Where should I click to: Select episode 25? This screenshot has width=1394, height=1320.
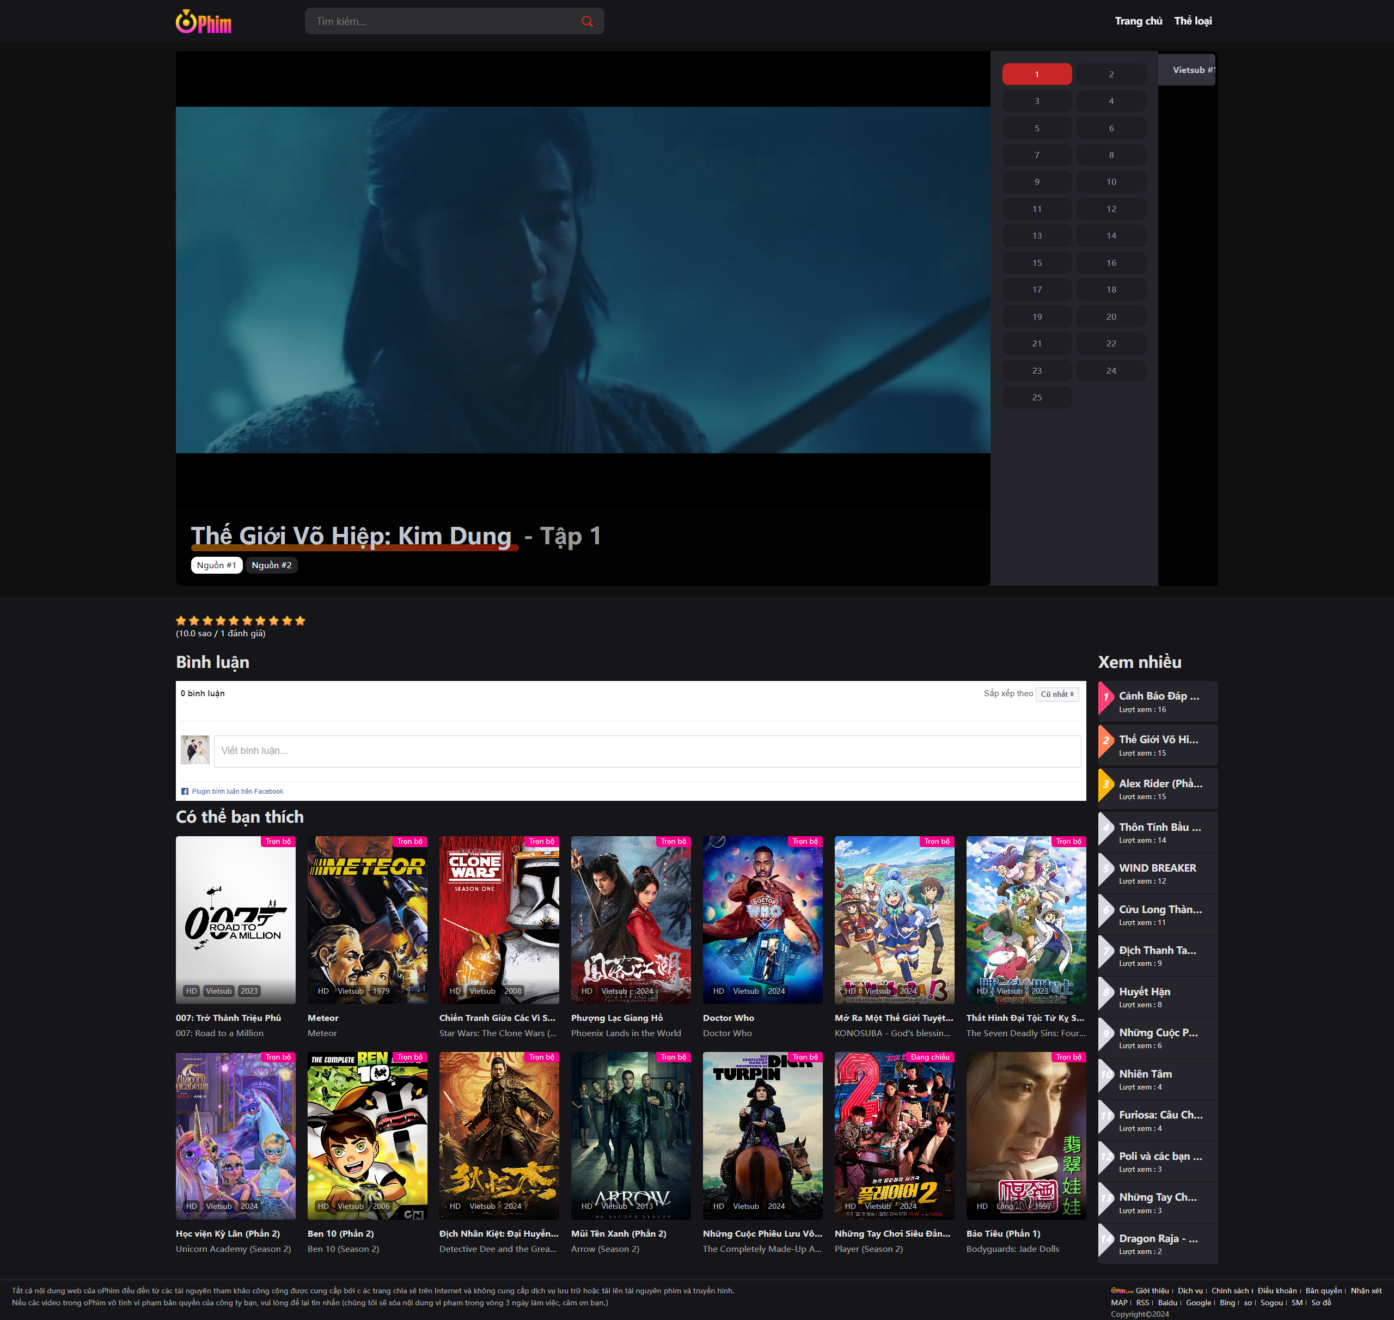coord(1037,398)
